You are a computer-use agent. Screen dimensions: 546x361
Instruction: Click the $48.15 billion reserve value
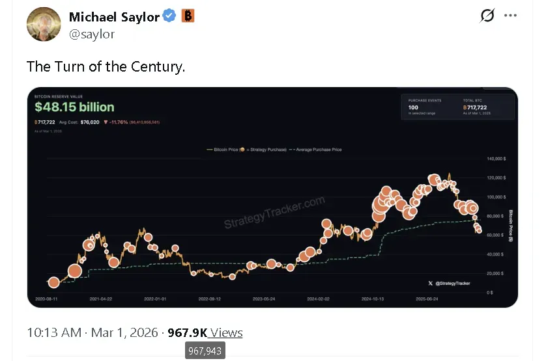coord(74,107)
